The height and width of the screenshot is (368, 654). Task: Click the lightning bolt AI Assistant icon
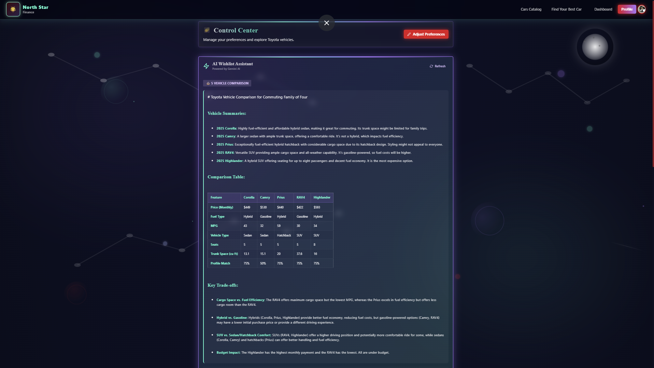(x=206, y=66)
